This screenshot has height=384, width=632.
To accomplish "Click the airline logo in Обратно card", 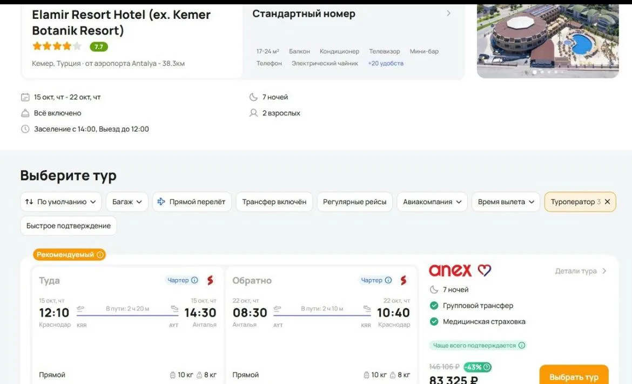I will tap(404, 280).
